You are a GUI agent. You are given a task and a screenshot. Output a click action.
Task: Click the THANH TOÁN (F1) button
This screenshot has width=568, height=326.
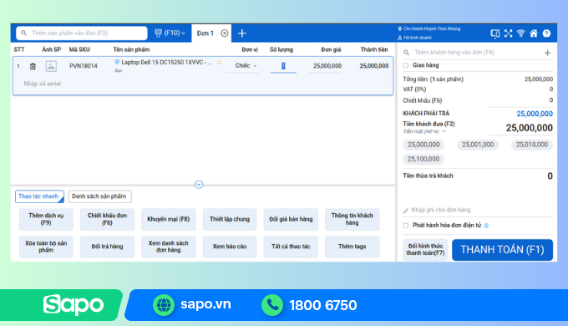click(503, 250)
